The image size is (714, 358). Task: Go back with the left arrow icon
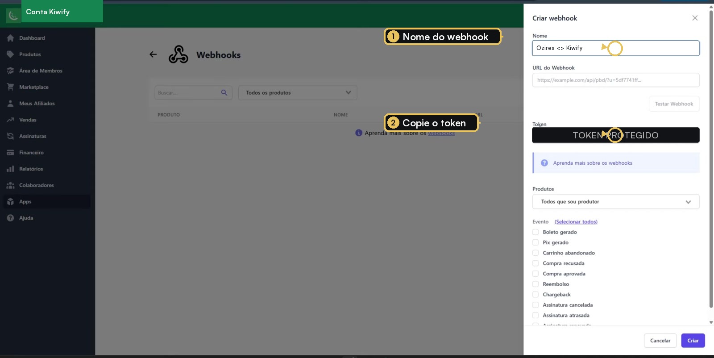click(153, 54)
